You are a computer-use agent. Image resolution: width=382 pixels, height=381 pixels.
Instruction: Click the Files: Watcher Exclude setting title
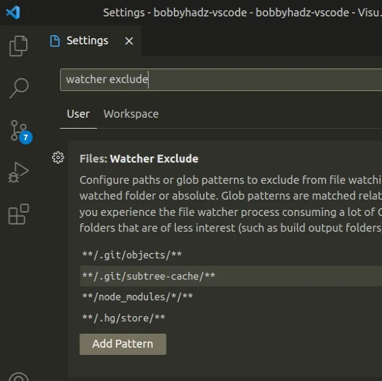139,159
